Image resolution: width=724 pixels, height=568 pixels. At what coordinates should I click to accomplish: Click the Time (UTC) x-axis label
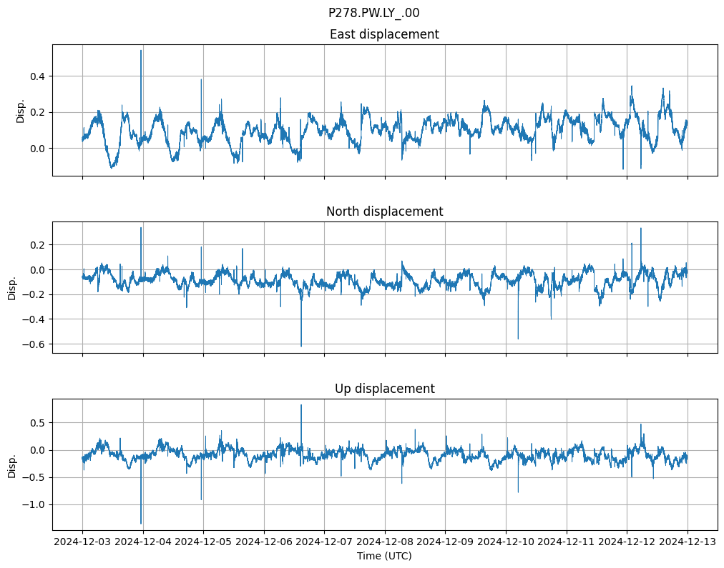coord(384,556)
